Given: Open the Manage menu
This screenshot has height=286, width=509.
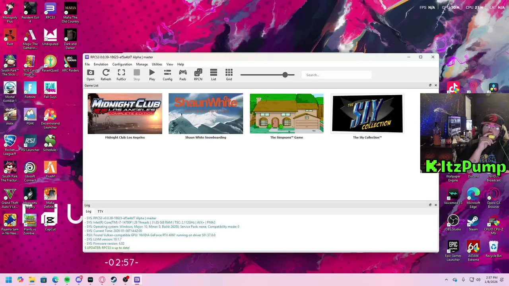Looking at the screenshot, I should point(142,64).
